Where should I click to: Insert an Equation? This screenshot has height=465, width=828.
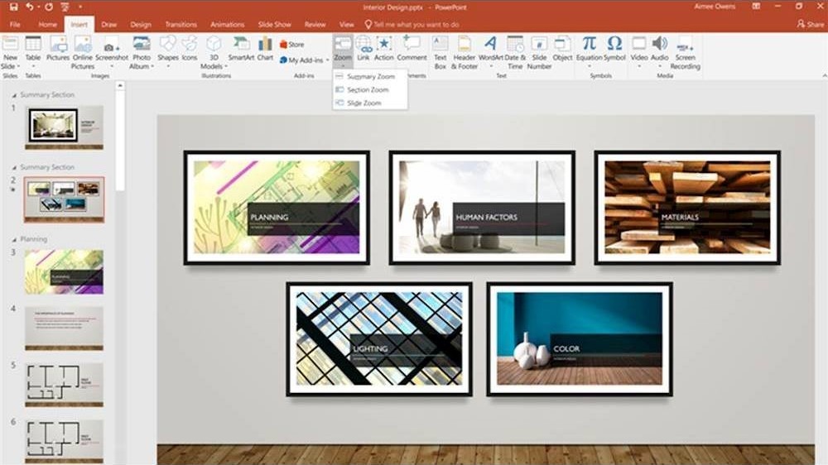point(589,52)
